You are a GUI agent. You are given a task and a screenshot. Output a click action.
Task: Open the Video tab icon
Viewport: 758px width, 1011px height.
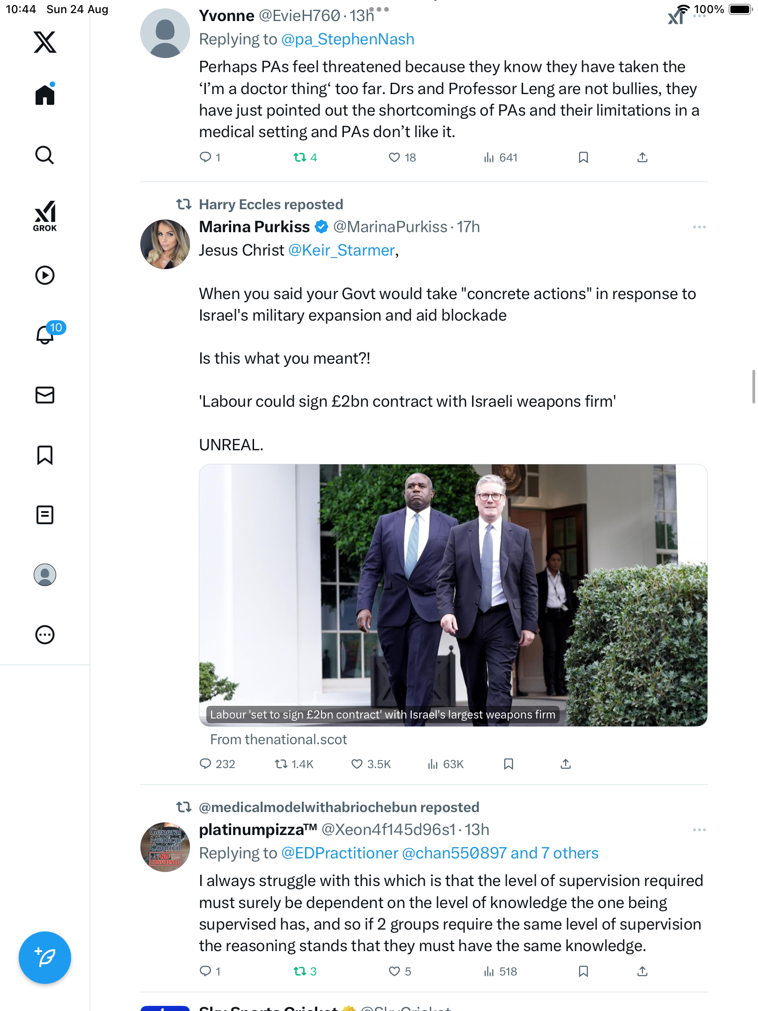tap(45, 275)
